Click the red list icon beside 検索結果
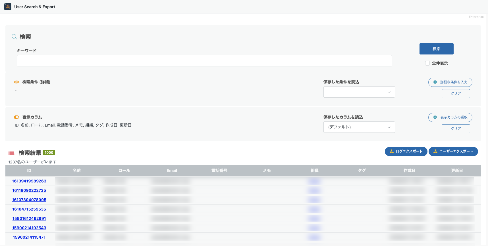The width and height of the screenshot is (488, 246). [x=11, y=153]
